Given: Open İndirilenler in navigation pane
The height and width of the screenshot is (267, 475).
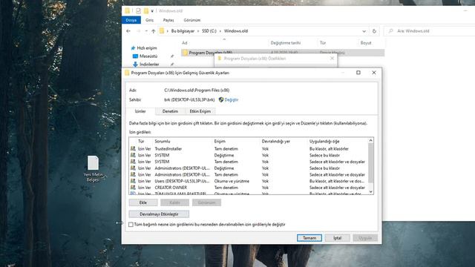Looking at the screenshot, I should coord(149,65).
